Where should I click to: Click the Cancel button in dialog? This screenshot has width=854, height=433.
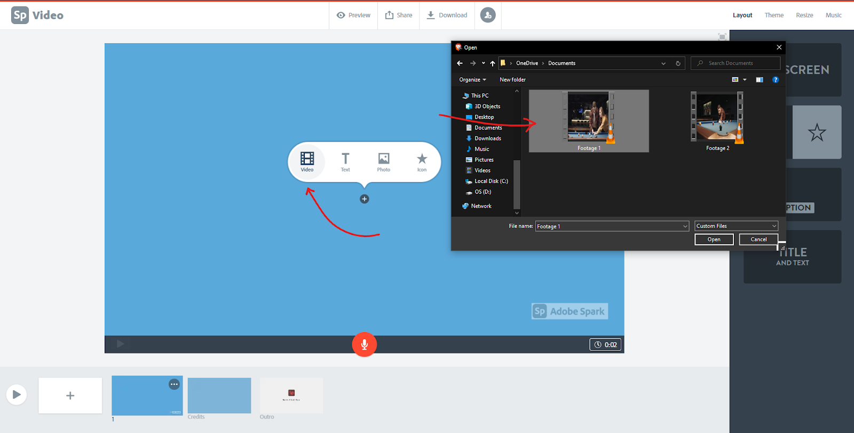pyautogui.click(x=758, y=239)
